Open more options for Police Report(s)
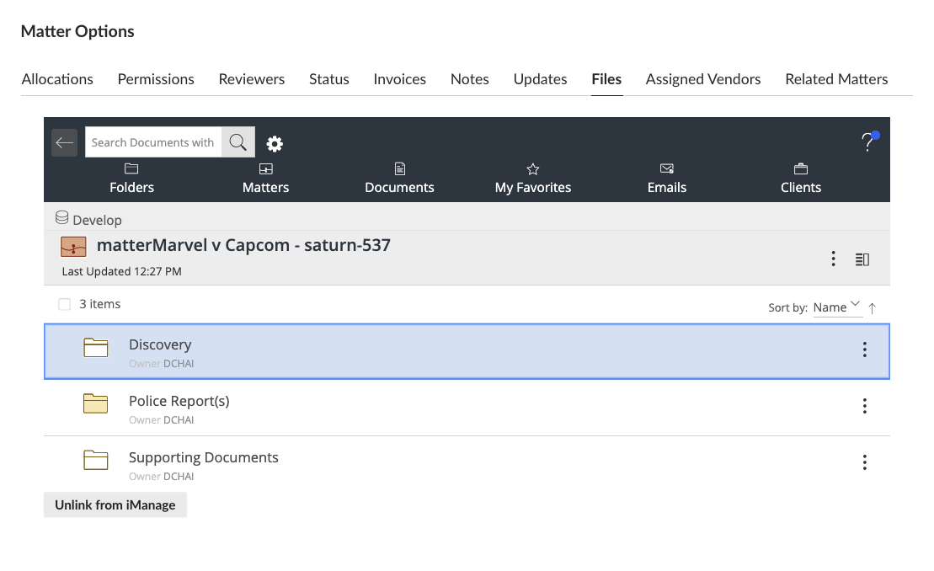 (x=864, y=406)
